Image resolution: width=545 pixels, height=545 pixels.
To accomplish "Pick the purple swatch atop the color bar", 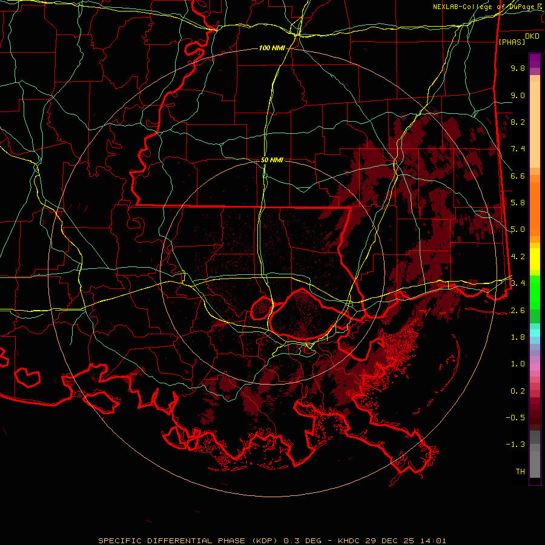I will [x=535, y=61].
